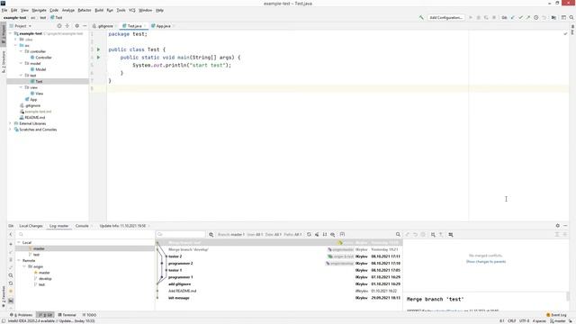576x324 pixels.
Task: Click the Update Project arrow icon
Action: (x=512, y=18)
